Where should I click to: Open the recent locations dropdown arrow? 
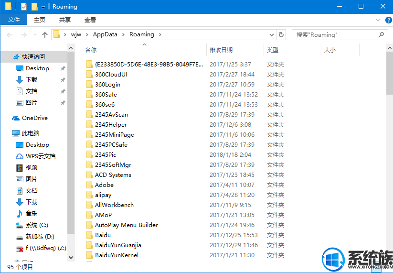(x=35, y=34)
